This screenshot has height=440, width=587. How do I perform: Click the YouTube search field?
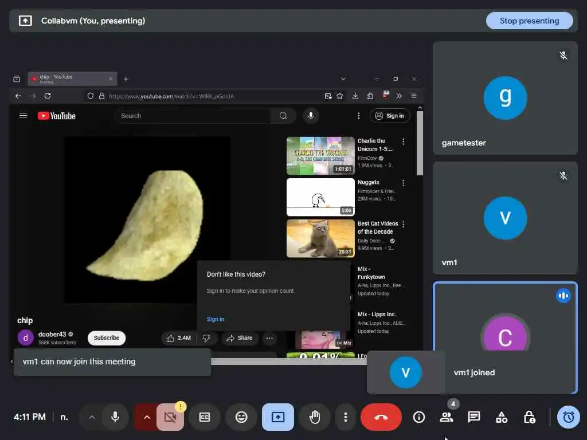pos(192,116)
